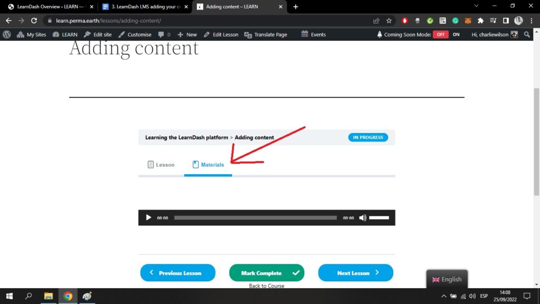Turn Coming Soon Mode ON
This screenshot has width=540, height=304.
click(456, 34)
